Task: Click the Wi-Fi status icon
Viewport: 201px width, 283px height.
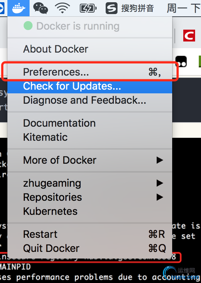Action: (62, 8)
